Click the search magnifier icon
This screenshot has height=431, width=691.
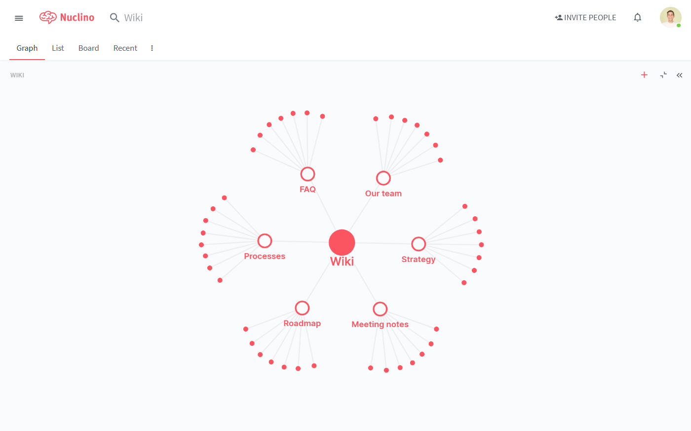(115, 18)
